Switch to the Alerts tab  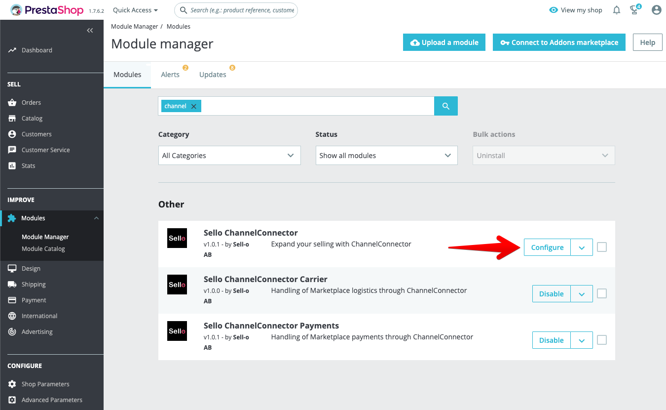click(170, 75)
